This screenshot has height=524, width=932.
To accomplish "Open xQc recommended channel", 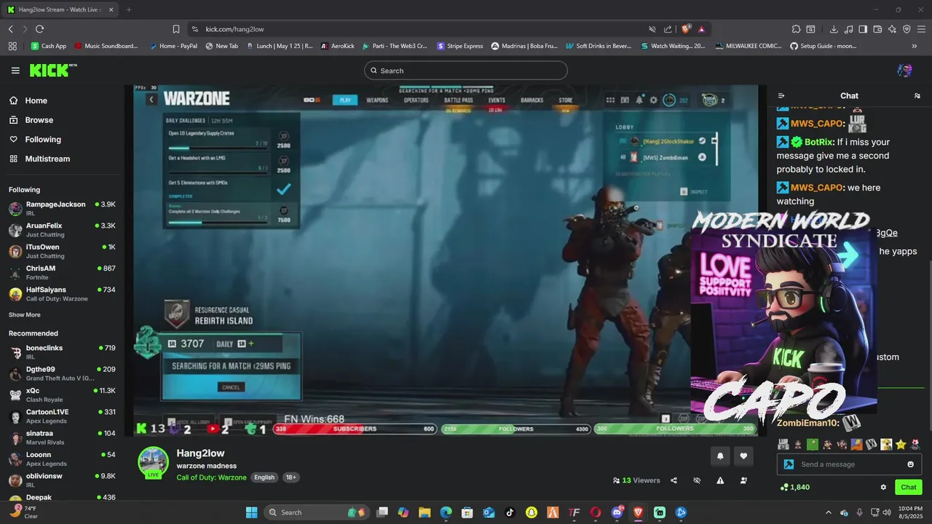I will click(x=62, y=395).
